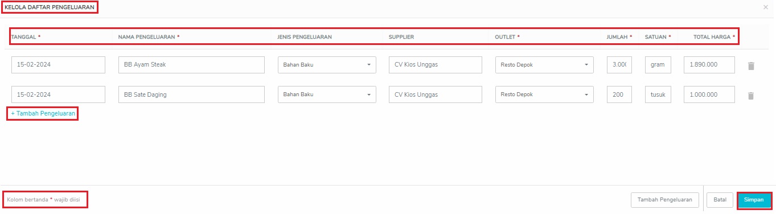This screenshot has width=776, height=214.
Task: Select the BB Sate Daging name field
Action: tap(191, 94)
